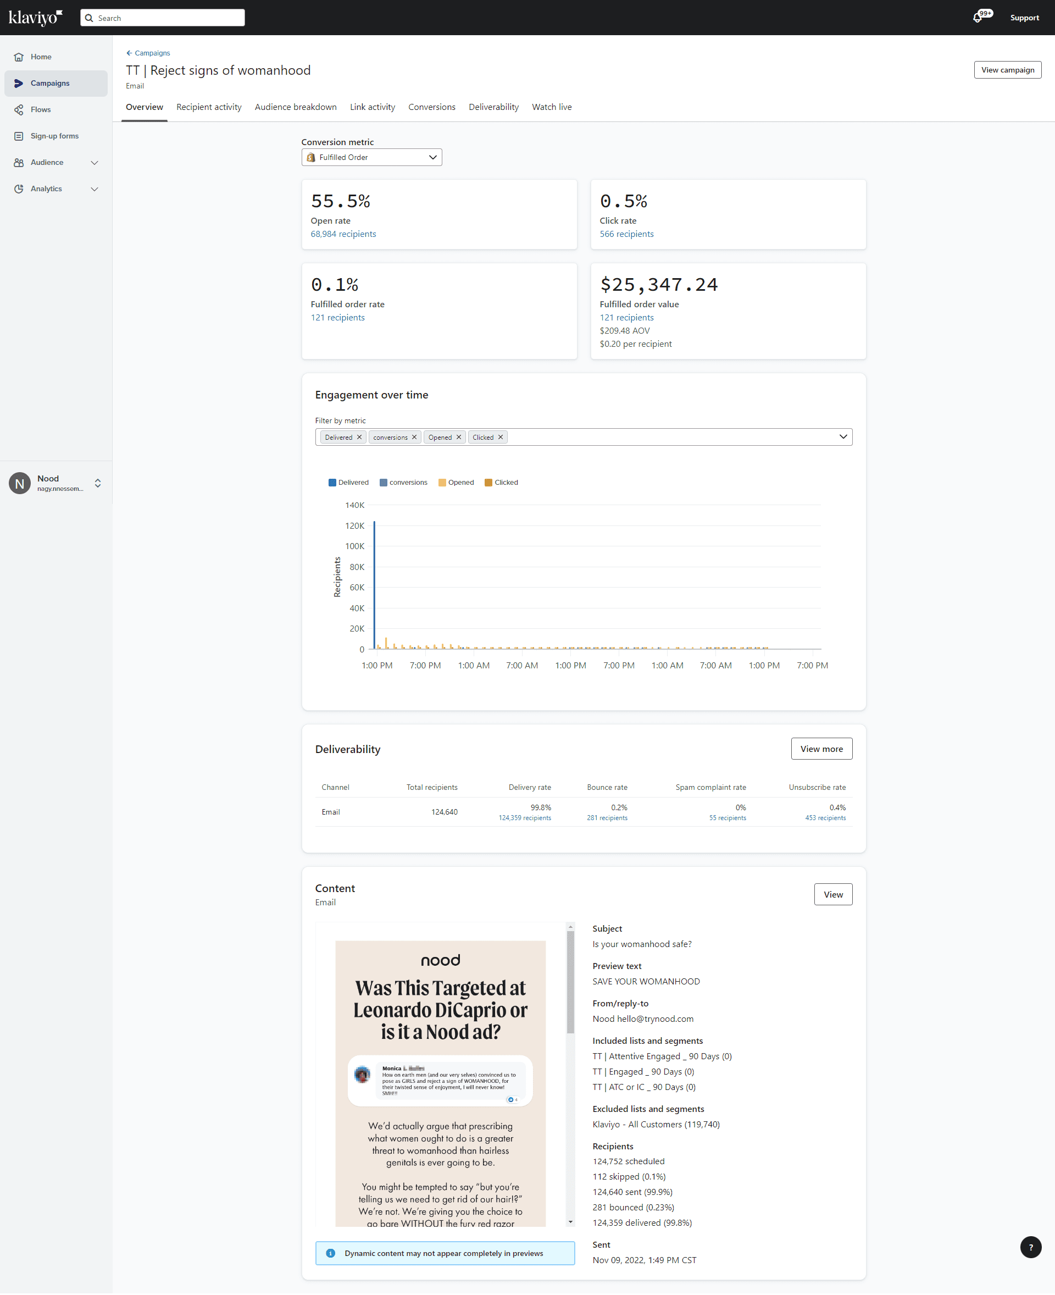Expand the Analytics sidebar menu chevron

[x=94, y=189]
